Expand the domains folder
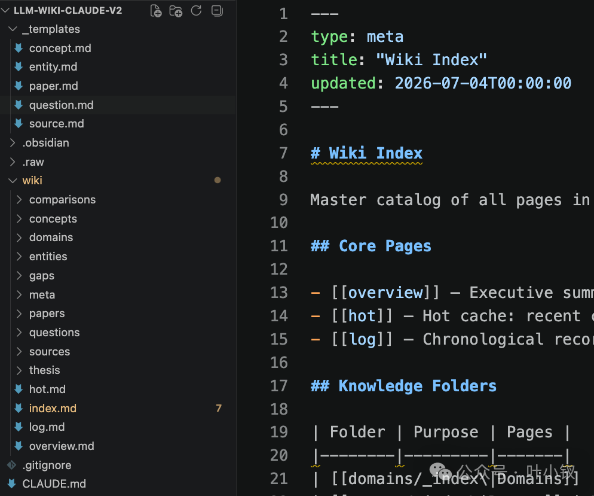594x496 pixels. click(x=19, y=238)
